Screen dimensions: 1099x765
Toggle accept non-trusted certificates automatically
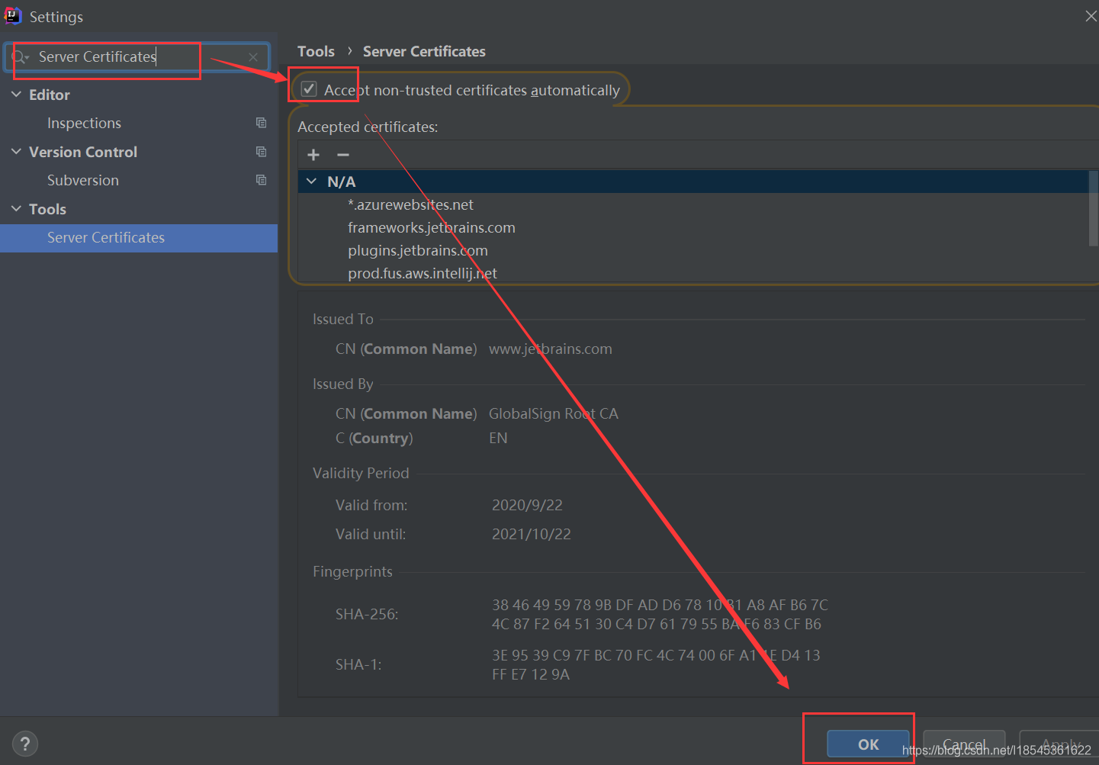coord(309,89)
